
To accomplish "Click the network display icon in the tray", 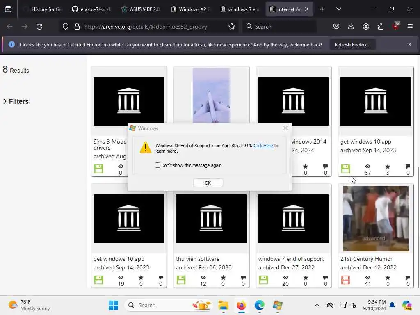I will click(343, 305).
